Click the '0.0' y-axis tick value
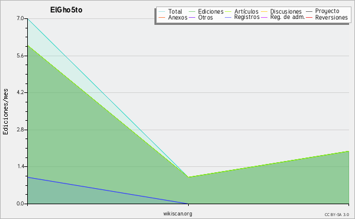Screen dimensions: 355x219 (x=20, y=204)
